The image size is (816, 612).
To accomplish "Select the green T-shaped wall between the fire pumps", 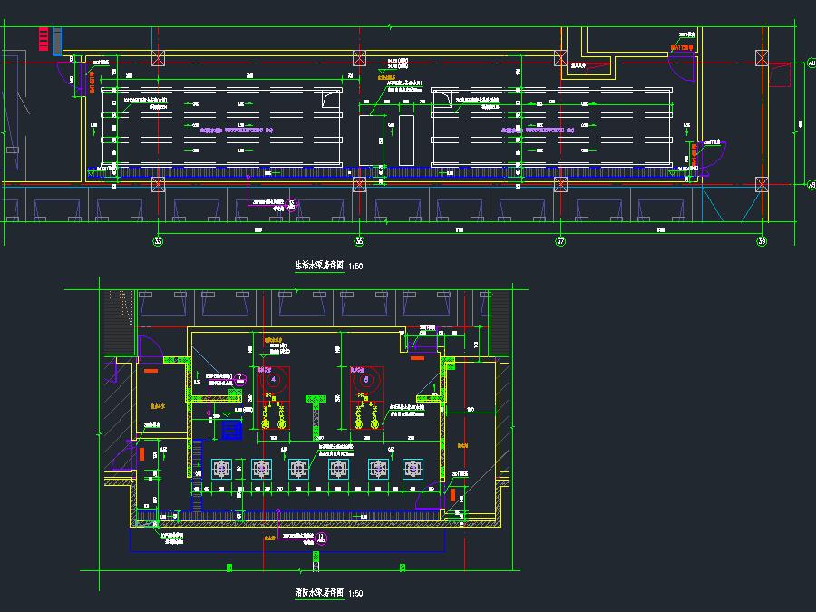I will click(x=316, y=418).
